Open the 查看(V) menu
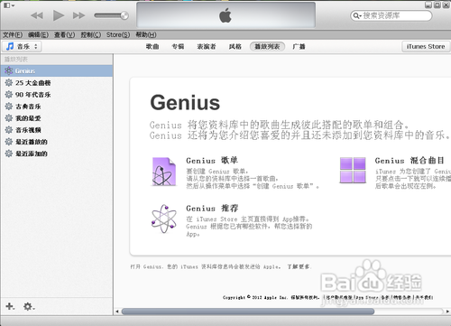Image resolution: width=451 pixels, height=326 pixels. tap(64, 35)
